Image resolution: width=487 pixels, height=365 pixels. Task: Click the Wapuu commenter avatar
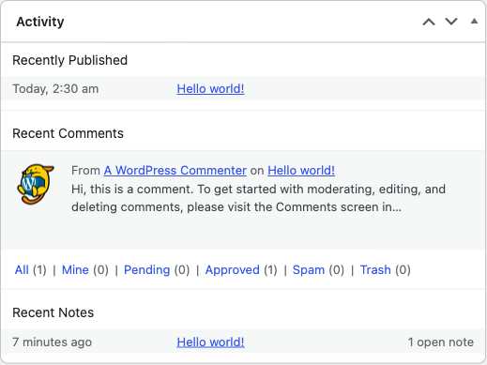pos(35,184)
